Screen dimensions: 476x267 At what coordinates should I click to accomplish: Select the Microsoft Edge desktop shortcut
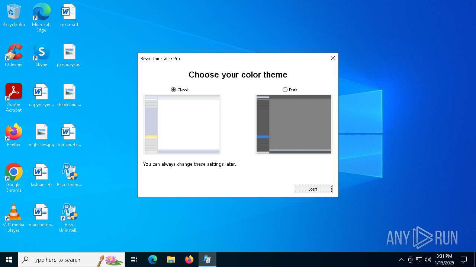(x=41, y=18)
